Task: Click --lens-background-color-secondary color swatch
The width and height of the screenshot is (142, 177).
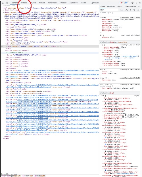Action: (x=105, y=103)
